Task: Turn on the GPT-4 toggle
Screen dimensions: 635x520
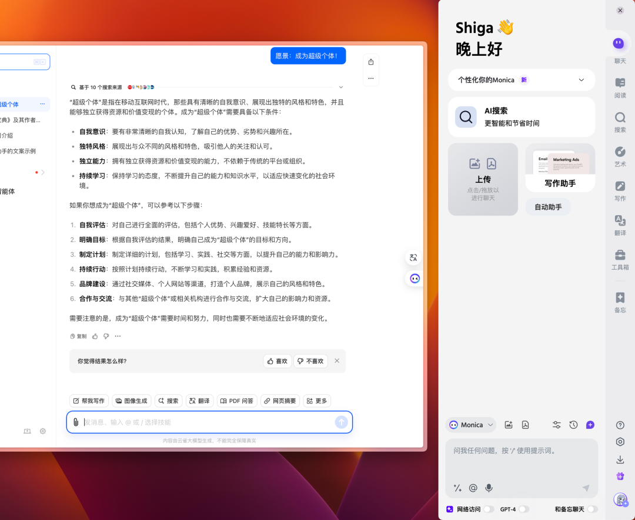Action: pos(525,509)
